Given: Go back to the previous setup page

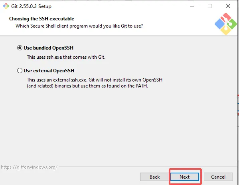Looking at the screenshot, I should click(154, 177).
